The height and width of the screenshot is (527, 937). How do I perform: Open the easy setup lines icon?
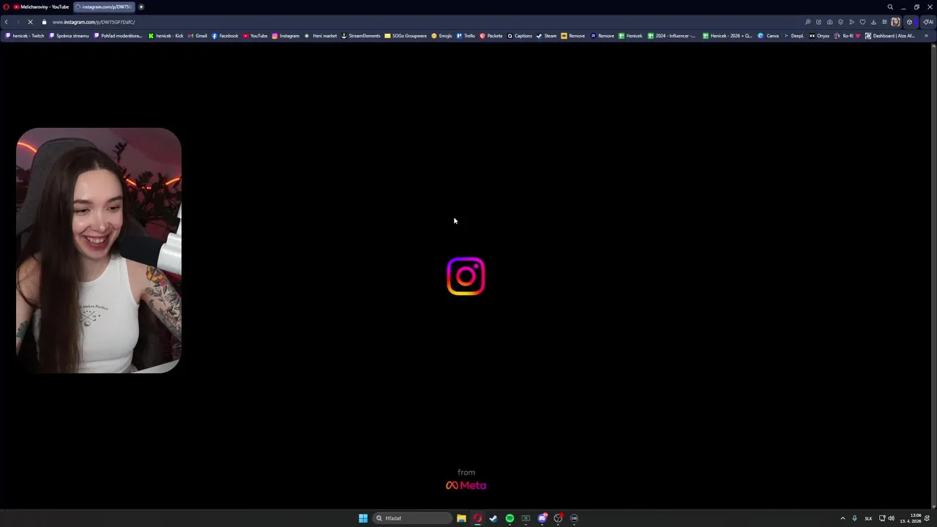(884, 22)
